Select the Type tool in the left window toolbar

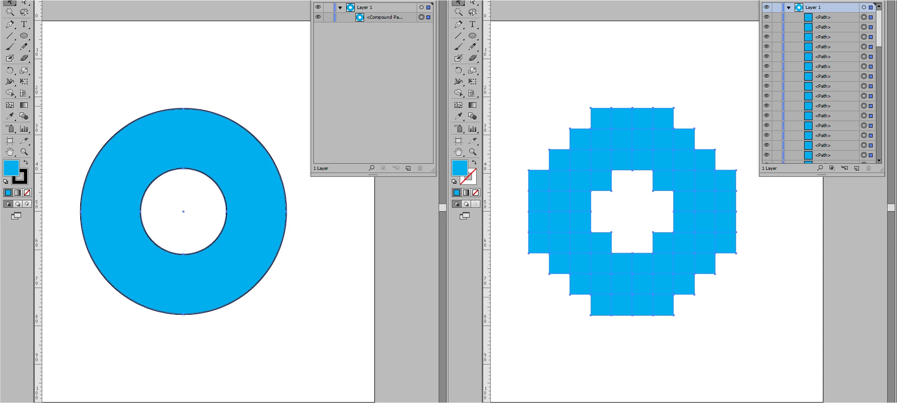coord(24,24)
